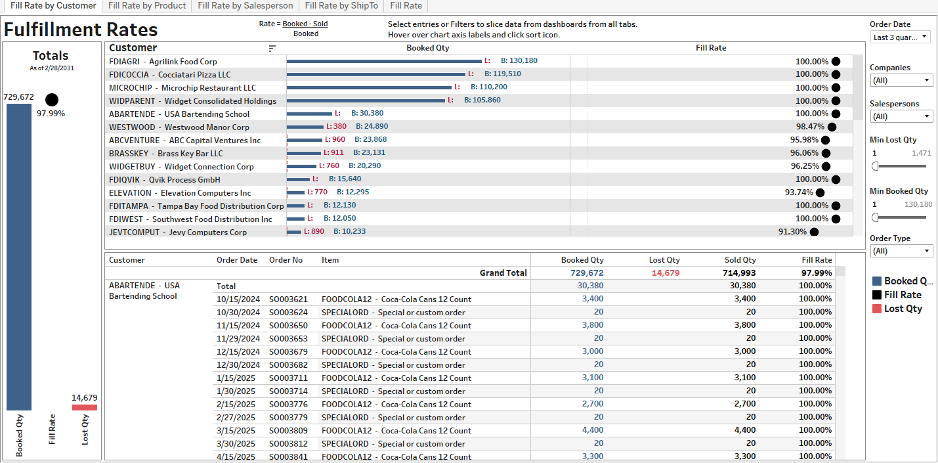938x463 pixels.
Task: Expand the Order Type dropdown
Action: point(901,251)
